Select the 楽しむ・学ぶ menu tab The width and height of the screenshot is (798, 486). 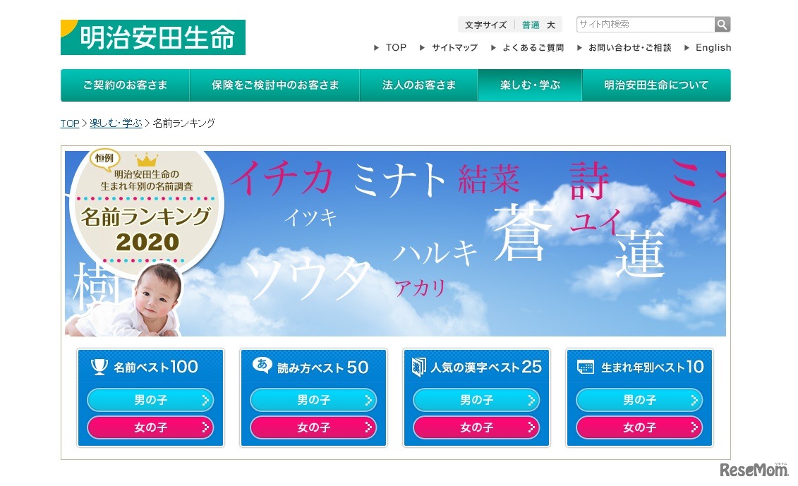click(x=530, y=85)
